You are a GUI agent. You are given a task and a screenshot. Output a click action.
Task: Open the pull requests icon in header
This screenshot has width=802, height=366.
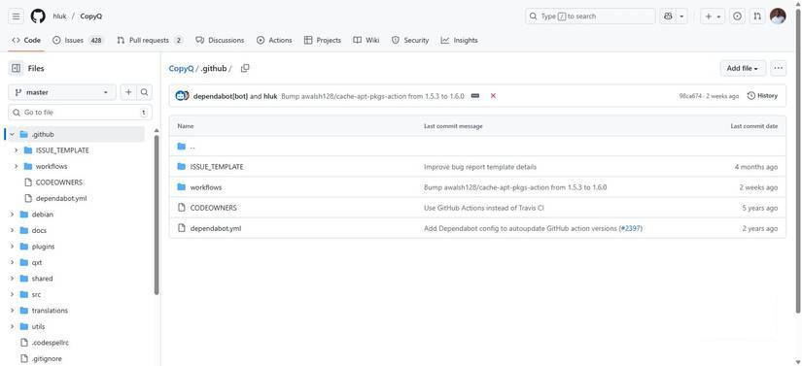click(757, 17)
